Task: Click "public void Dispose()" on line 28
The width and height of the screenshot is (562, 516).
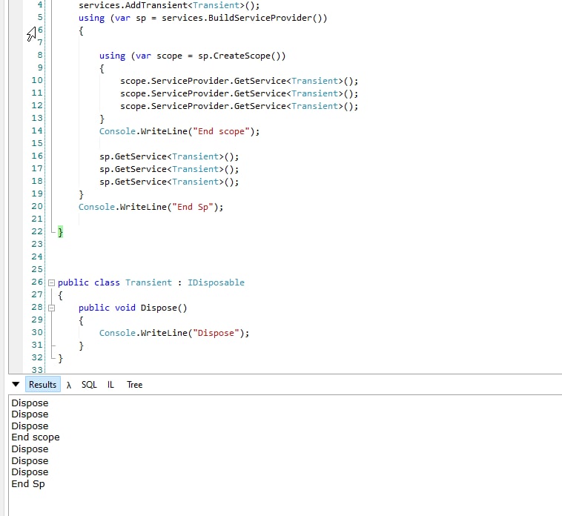Action: (x=133, y=308)
